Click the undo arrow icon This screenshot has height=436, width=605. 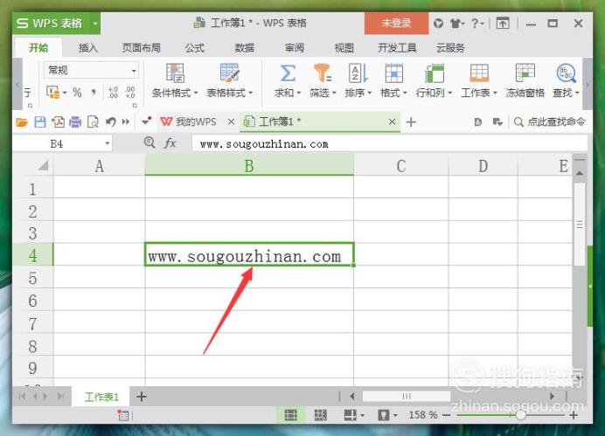coord(111,122)
